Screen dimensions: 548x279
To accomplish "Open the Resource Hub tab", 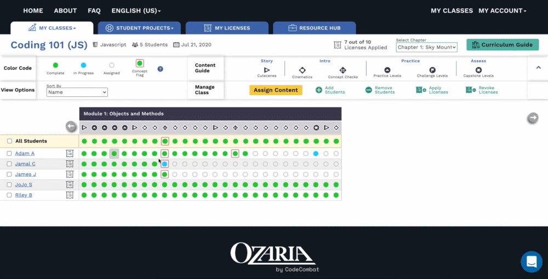I will coord(314,28).
